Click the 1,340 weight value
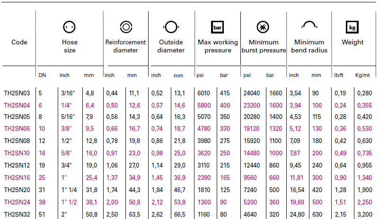Image resolution: width=379 pixels, height=219 pixels. click(364, 178)
